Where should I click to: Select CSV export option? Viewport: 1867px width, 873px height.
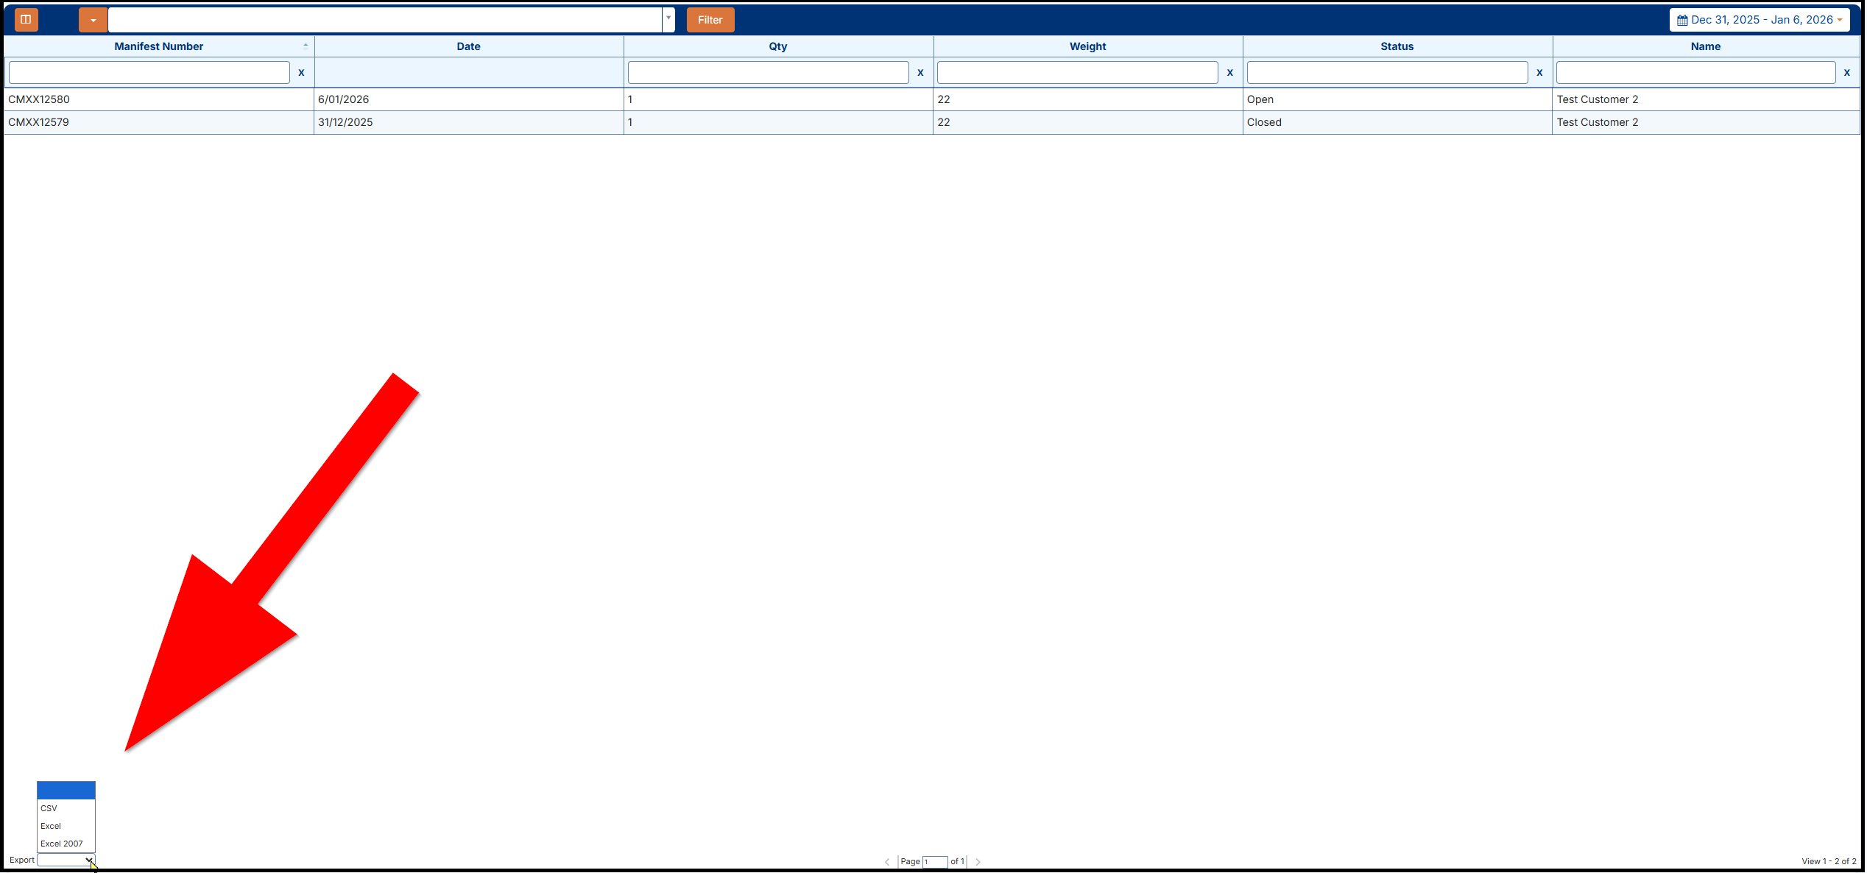(49, 808)
